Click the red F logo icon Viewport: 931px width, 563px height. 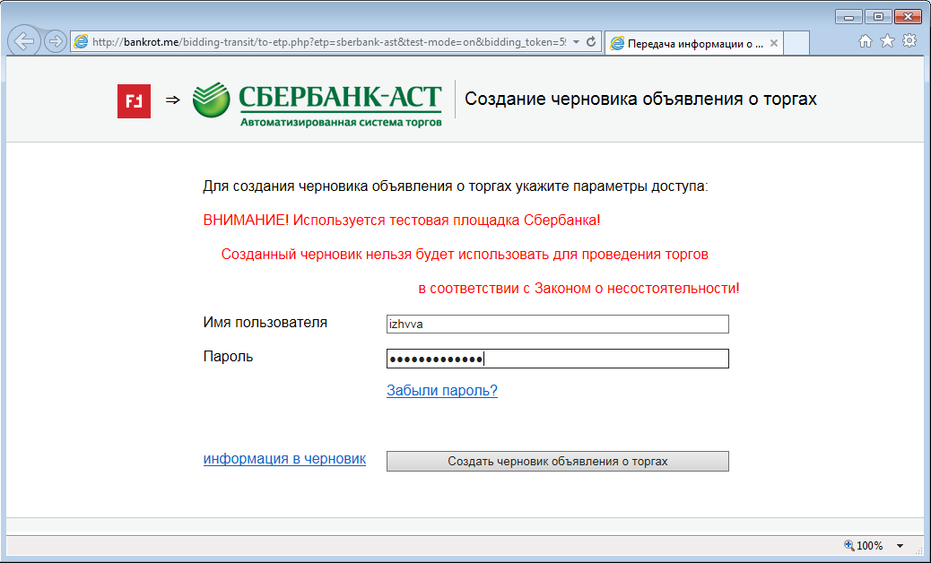pos(134,100)
